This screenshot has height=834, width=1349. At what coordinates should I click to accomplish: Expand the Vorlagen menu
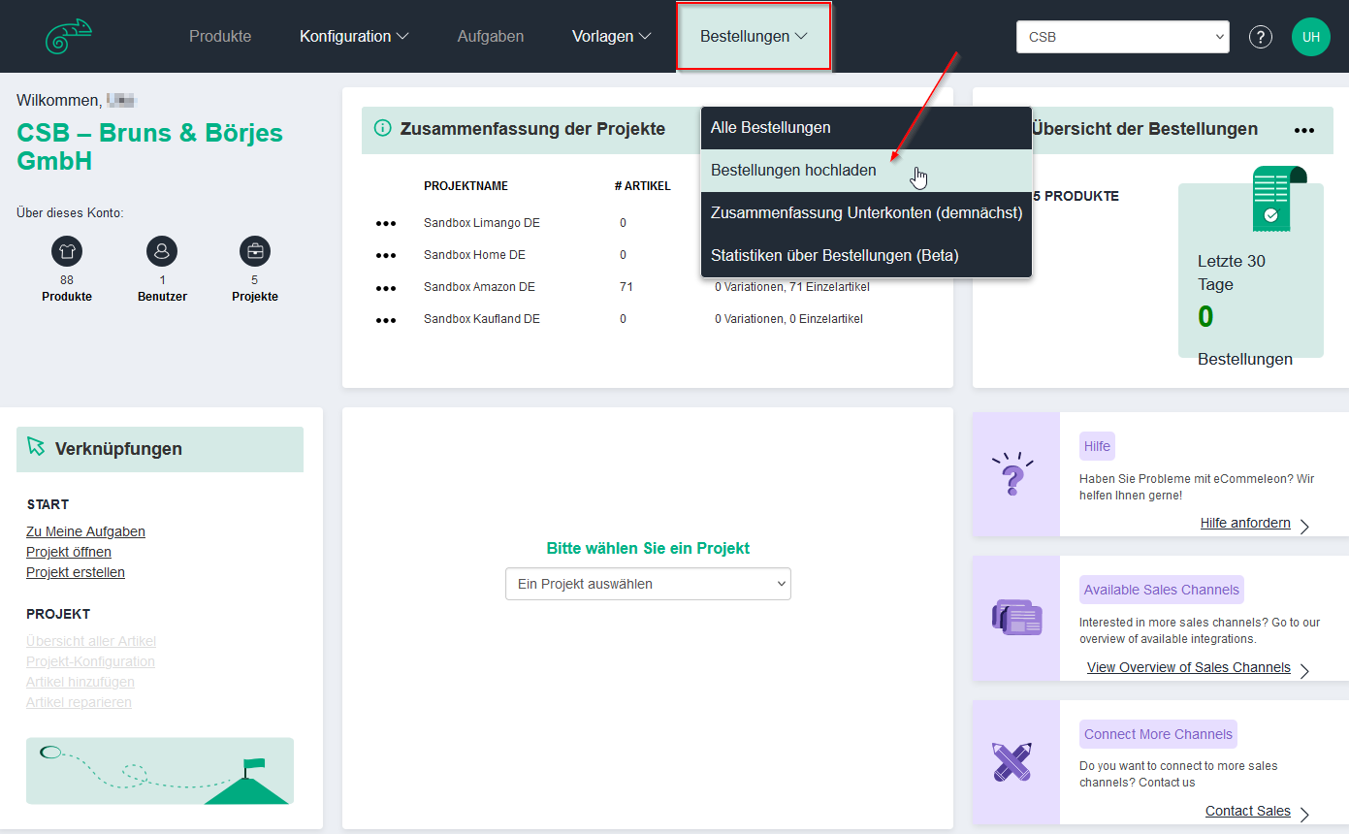coord(611,36)
